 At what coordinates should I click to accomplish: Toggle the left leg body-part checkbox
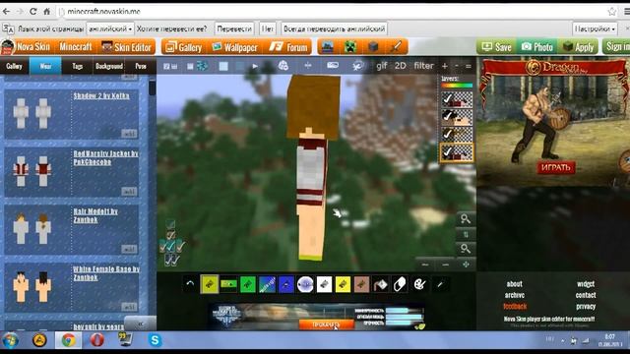168,260
